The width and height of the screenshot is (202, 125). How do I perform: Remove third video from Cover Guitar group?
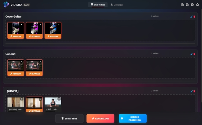(x=59, y=24)
